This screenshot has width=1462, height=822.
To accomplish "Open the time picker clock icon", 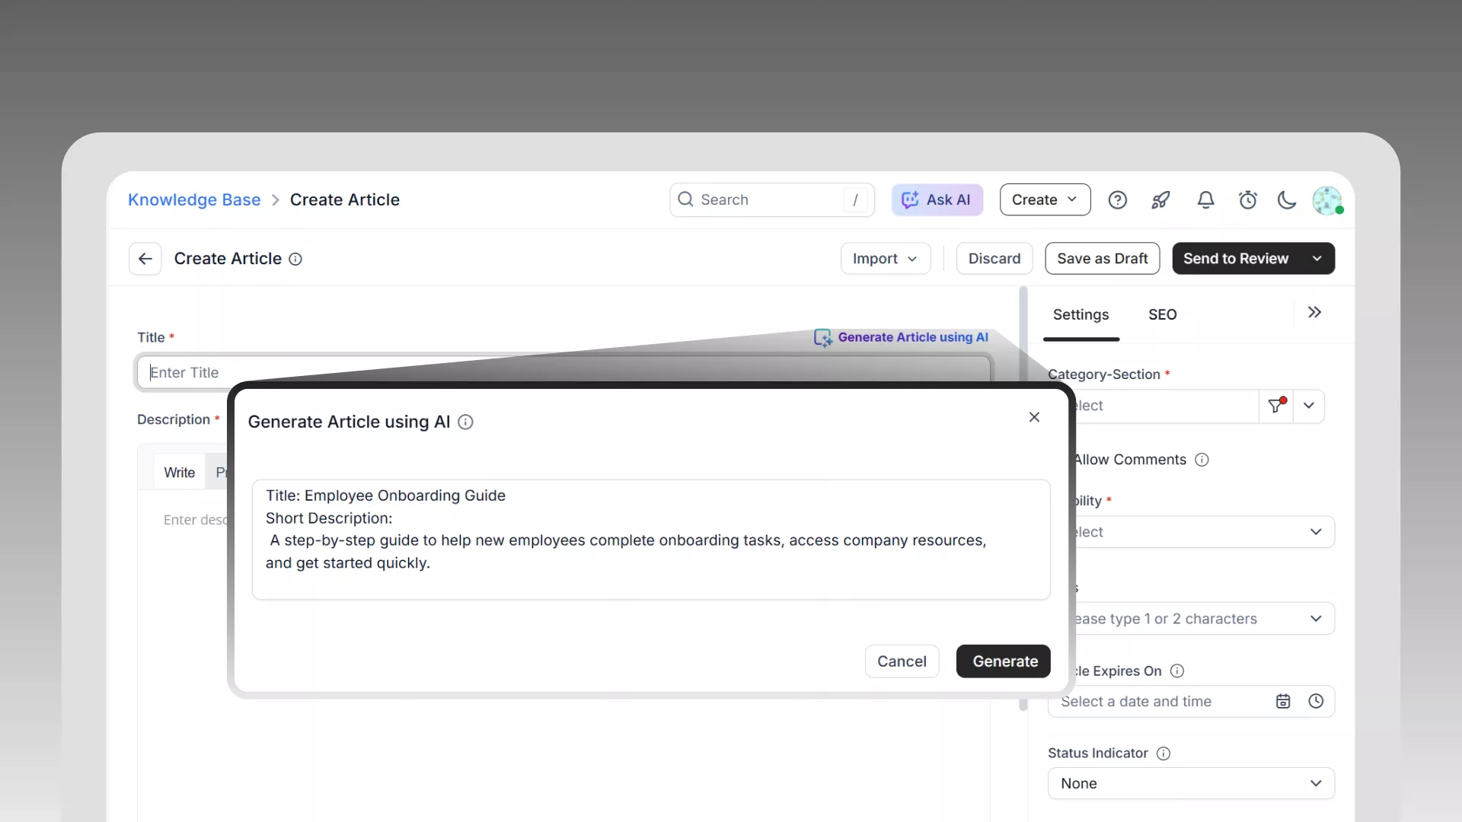I will 1316,702.
